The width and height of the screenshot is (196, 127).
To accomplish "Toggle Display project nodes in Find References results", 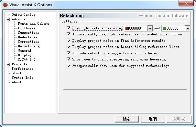I will pos(69,41).
